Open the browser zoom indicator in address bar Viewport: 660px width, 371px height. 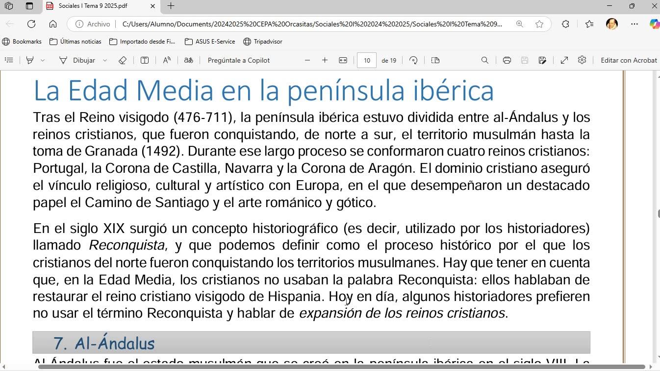519,24
